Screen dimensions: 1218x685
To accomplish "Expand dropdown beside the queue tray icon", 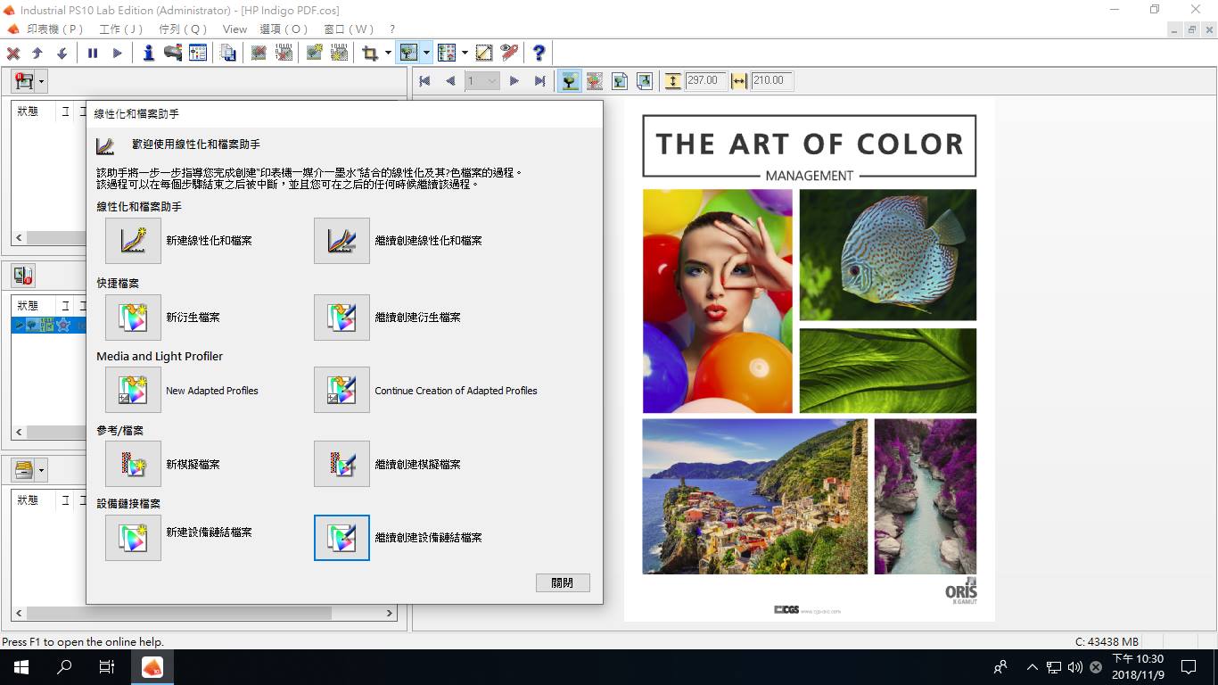I will [x=41, y=469].
